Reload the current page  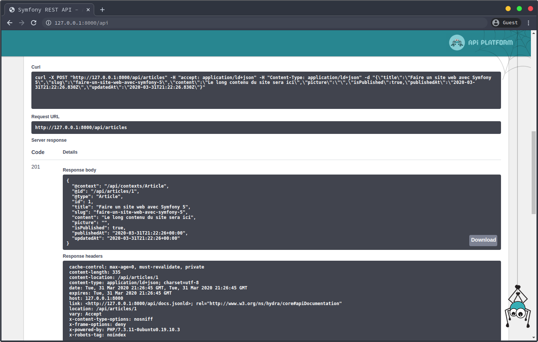[34, 23]
